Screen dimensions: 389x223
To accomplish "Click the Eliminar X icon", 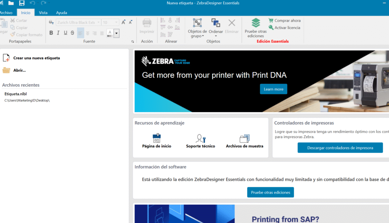I will 232,23.
